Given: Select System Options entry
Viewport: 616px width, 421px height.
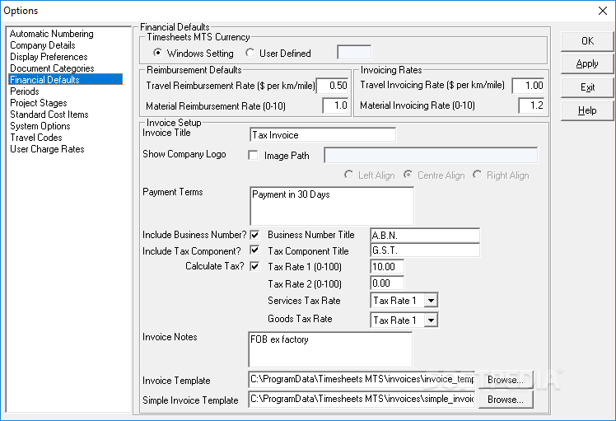Looking at the screenshot, I should 40,126.
